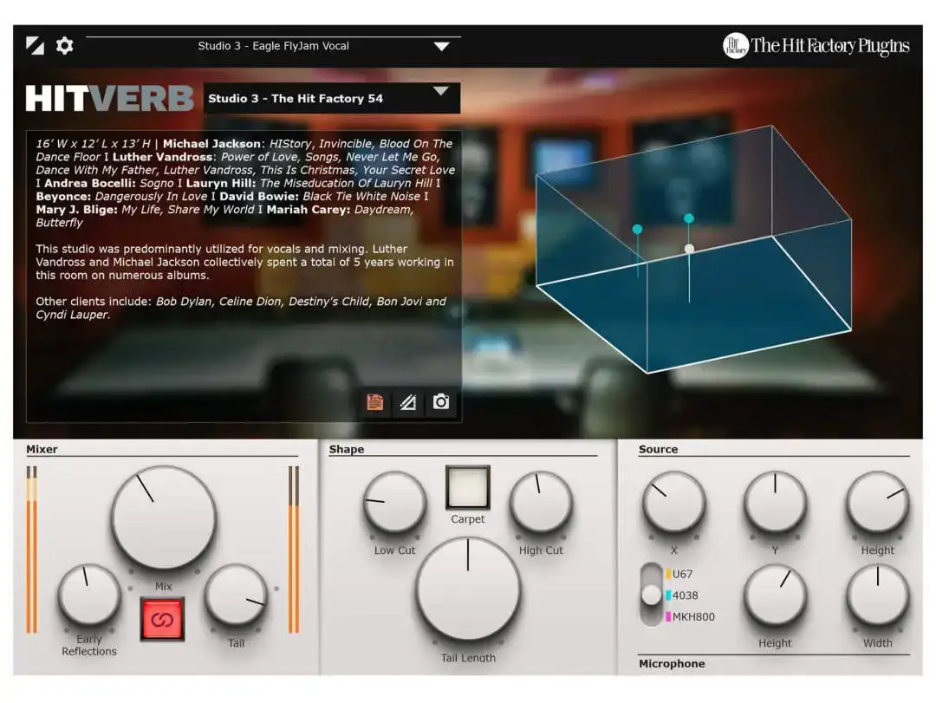
Task: Click the white source marker in room
Action: 689,249
